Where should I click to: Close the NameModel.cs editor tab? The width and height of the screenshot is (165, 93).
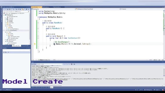(41, 7)
